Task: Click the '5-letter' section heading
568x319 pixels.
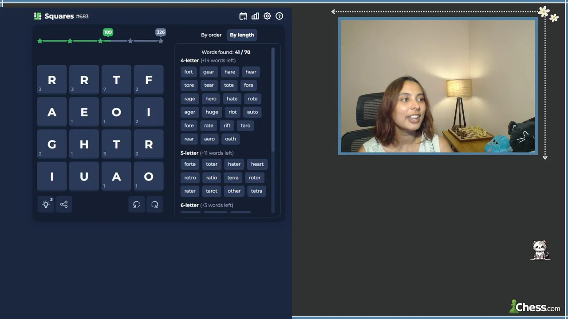Action: coord(189,153)
